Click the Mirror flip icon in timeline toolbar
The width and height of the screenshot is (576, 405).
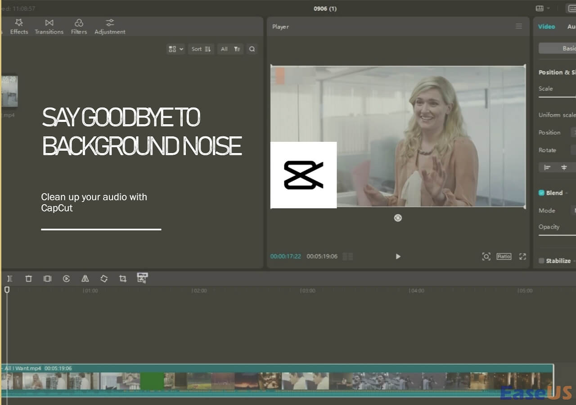coord(85,279)
